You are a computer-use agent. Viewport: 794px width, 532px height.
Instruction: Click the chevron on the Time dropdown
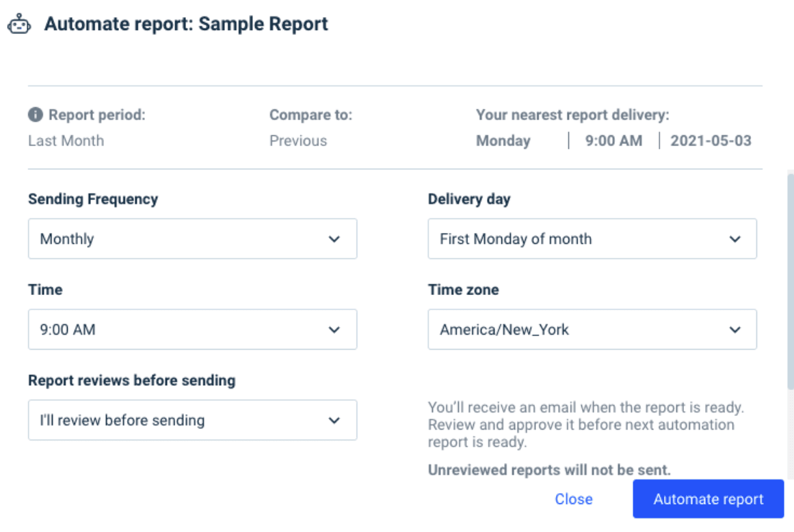tap(334, 329)
